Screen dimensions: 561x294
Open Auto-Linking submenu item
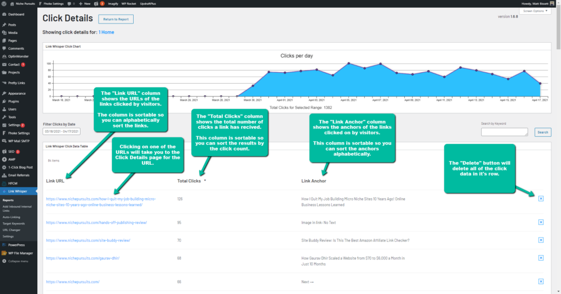pos(12,217)
